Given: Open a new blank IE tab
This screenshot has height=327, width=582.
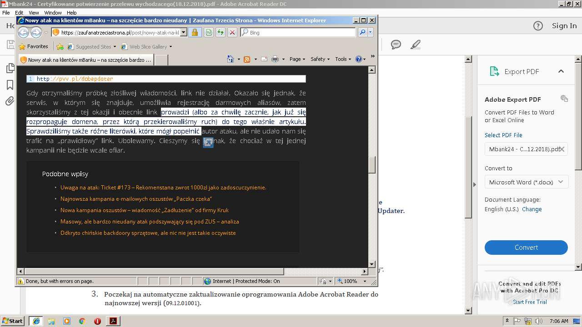Looking at the screenshot, I should pos(161,59).
